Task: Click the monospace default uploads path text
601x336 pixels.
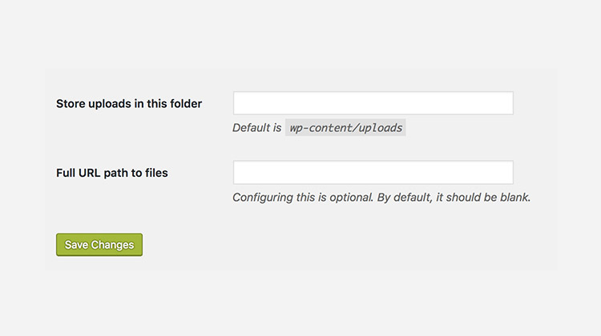Action: 346,127
